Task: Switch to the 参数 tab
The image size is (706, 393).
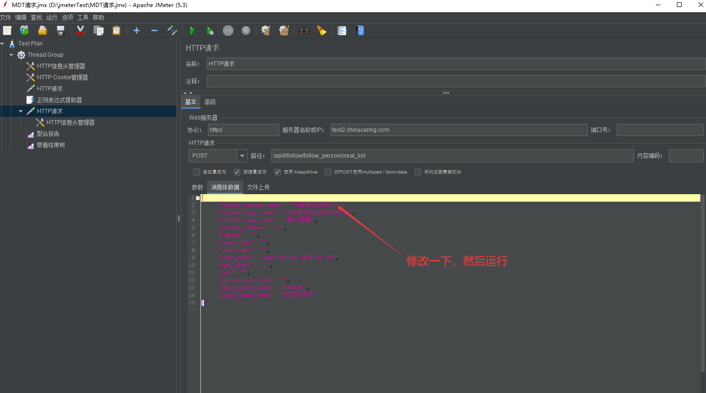Action: [197, 187]
